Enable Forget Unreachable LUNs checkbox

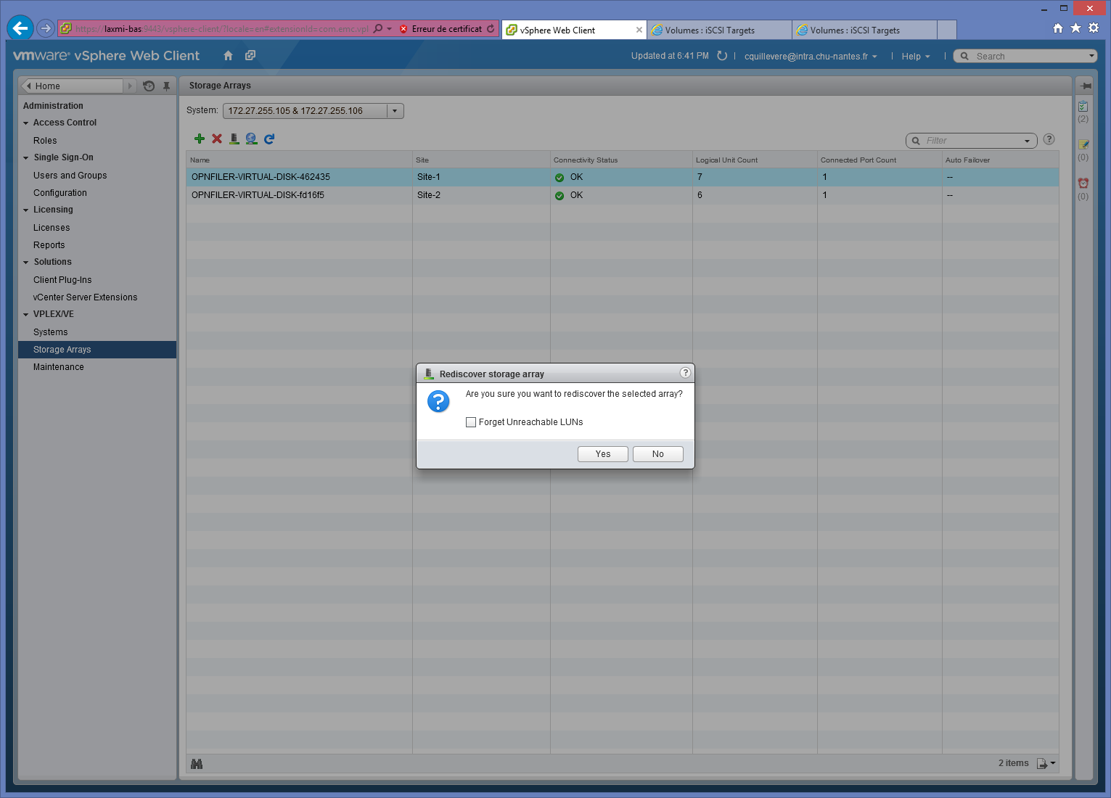point(471,422)
